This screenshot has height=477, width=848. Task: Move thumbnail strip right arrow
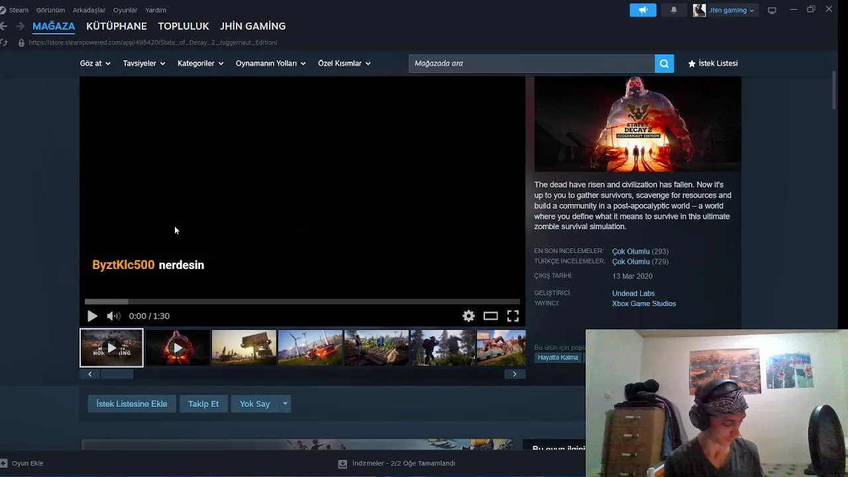[x=514, y=374]
